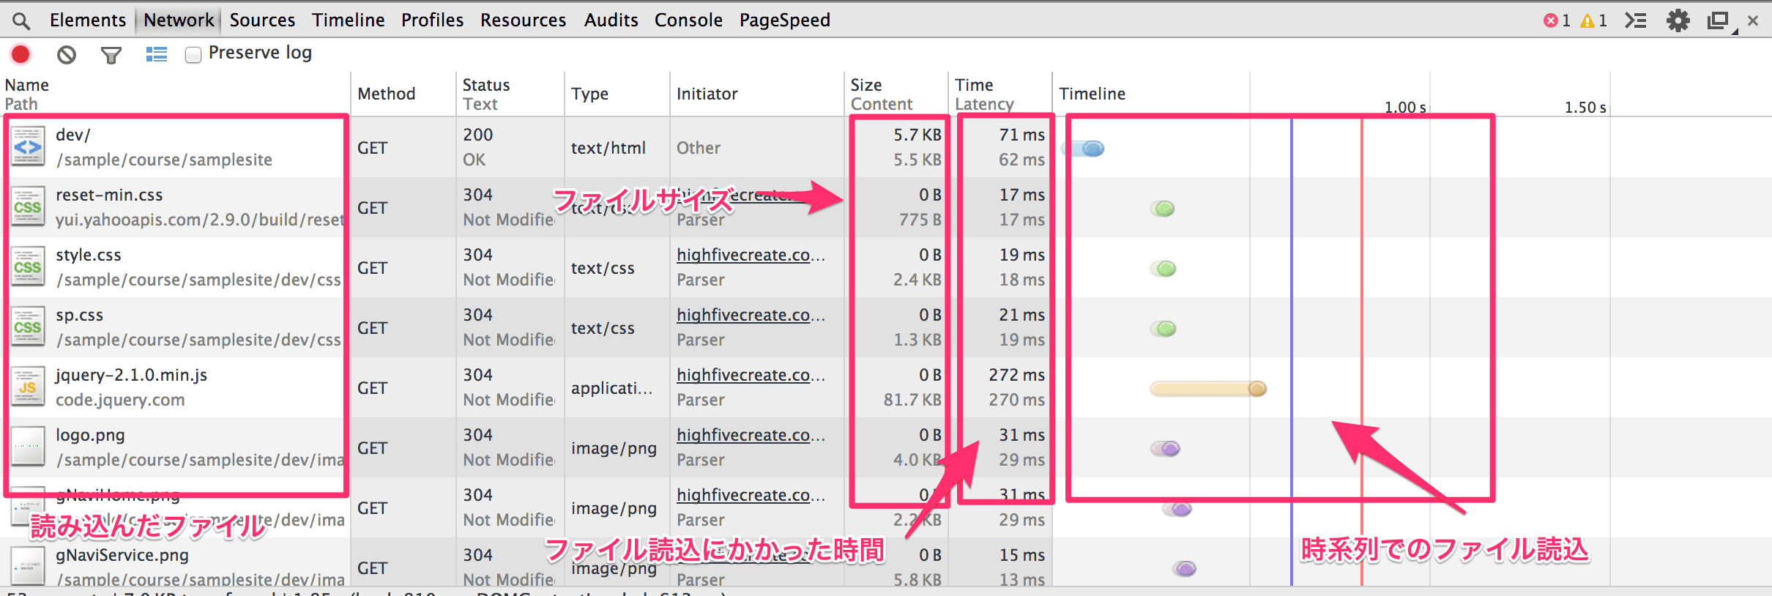Open the jquery row initiator link
This screenshot has width=1772, height=596.
(x=751, y=375)
